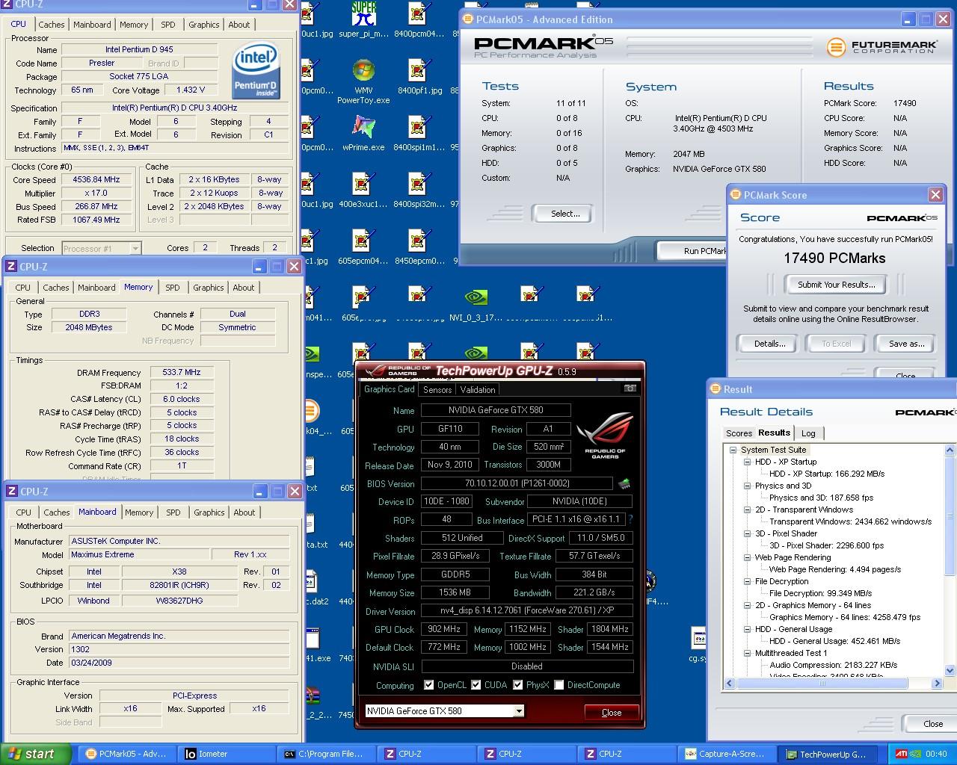Switch to the Scores tab in Result window
This screenshot has width=957, height=765.
[x=739, y=433]
